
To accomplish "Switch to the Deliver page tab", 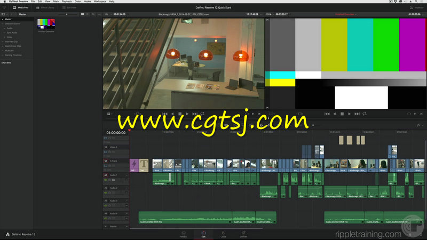I will (243, 234).
